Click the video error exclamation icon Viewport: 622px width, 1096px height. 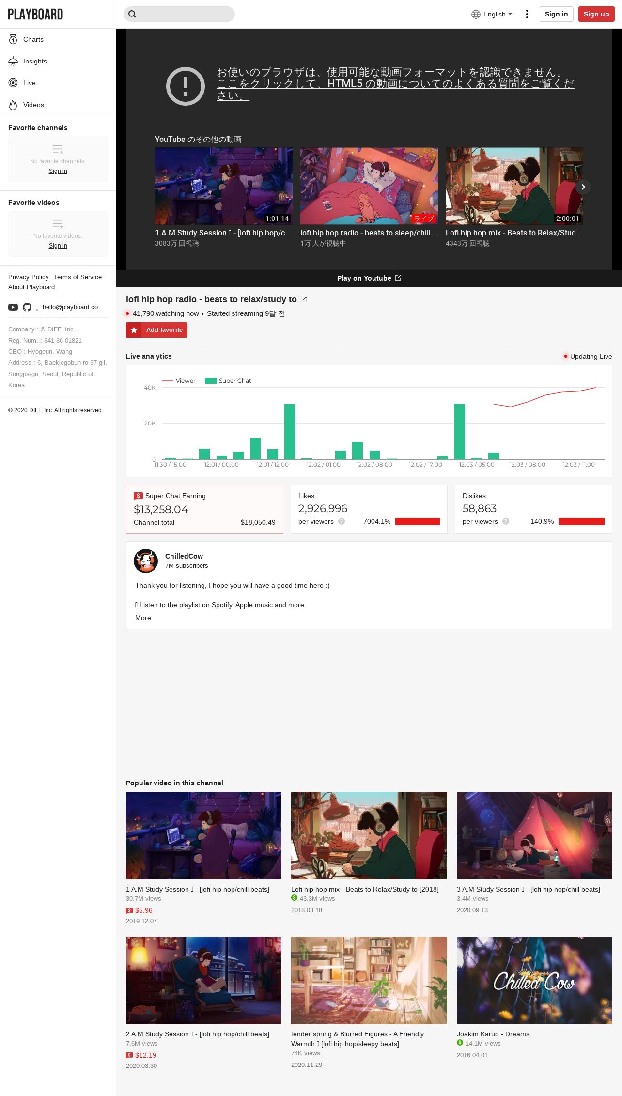186,86
